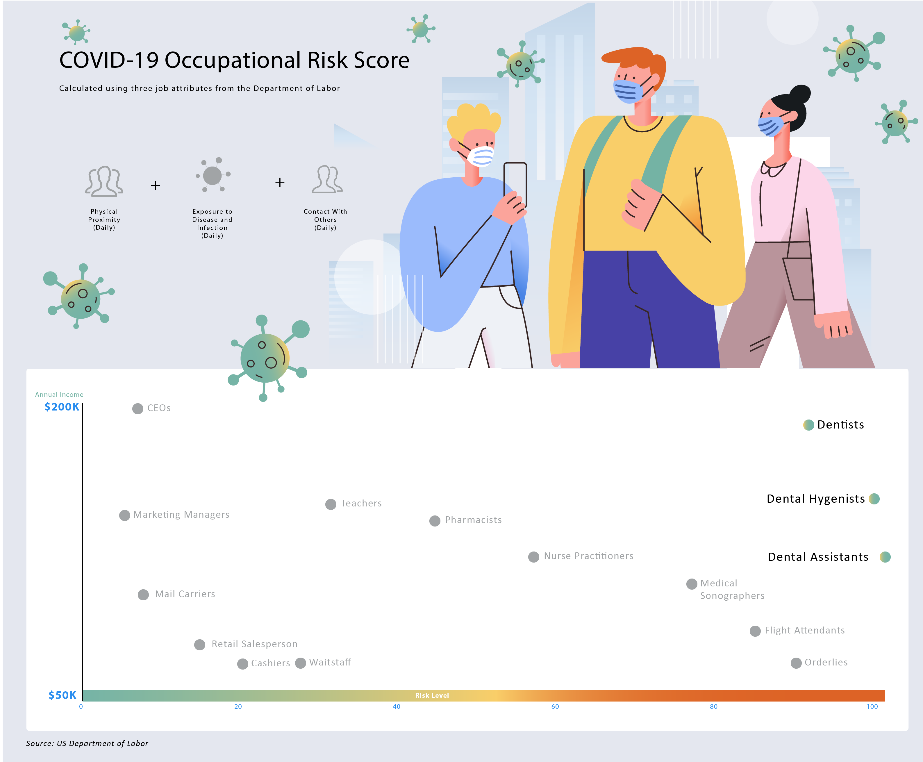Click the gray dot next to Waitstaff

click(301, 663)
